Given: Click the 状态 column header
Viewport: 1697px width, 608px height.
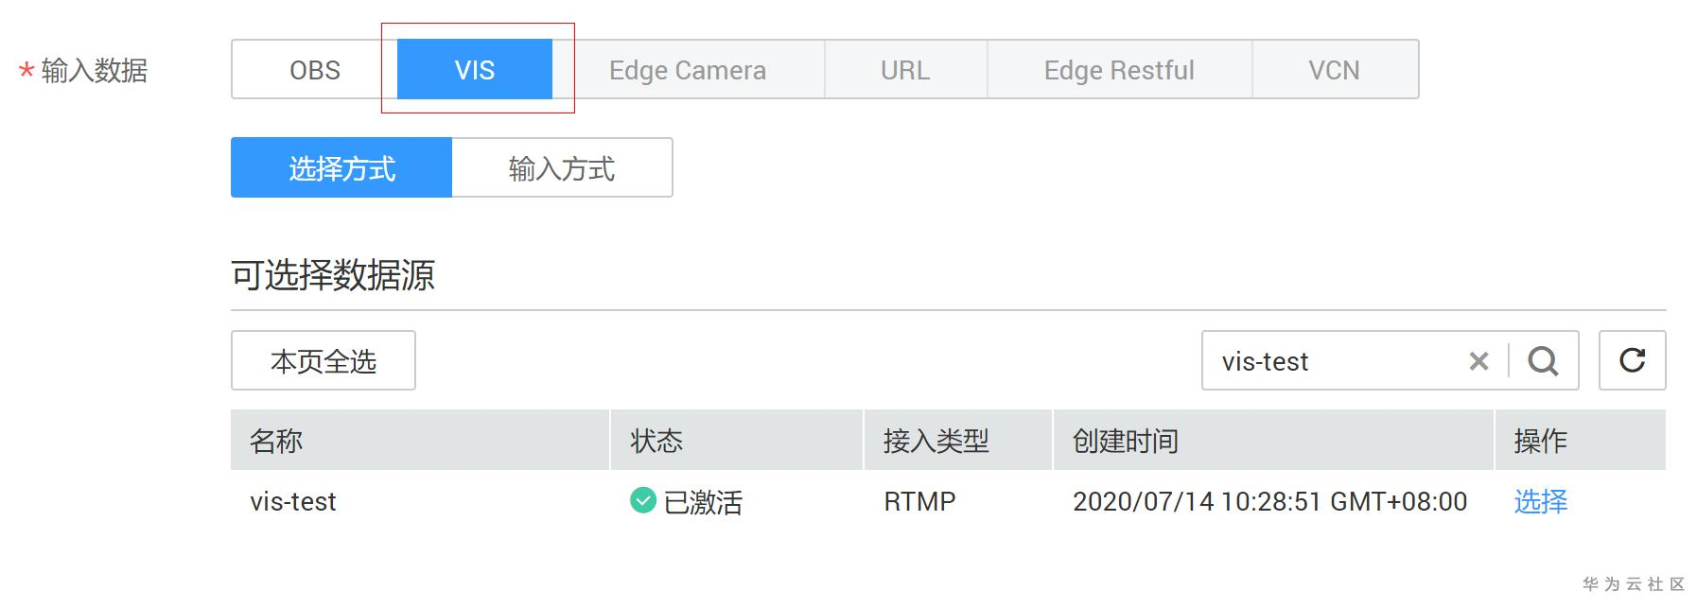Looking at the screenshot, I should (x=656, y=441).
